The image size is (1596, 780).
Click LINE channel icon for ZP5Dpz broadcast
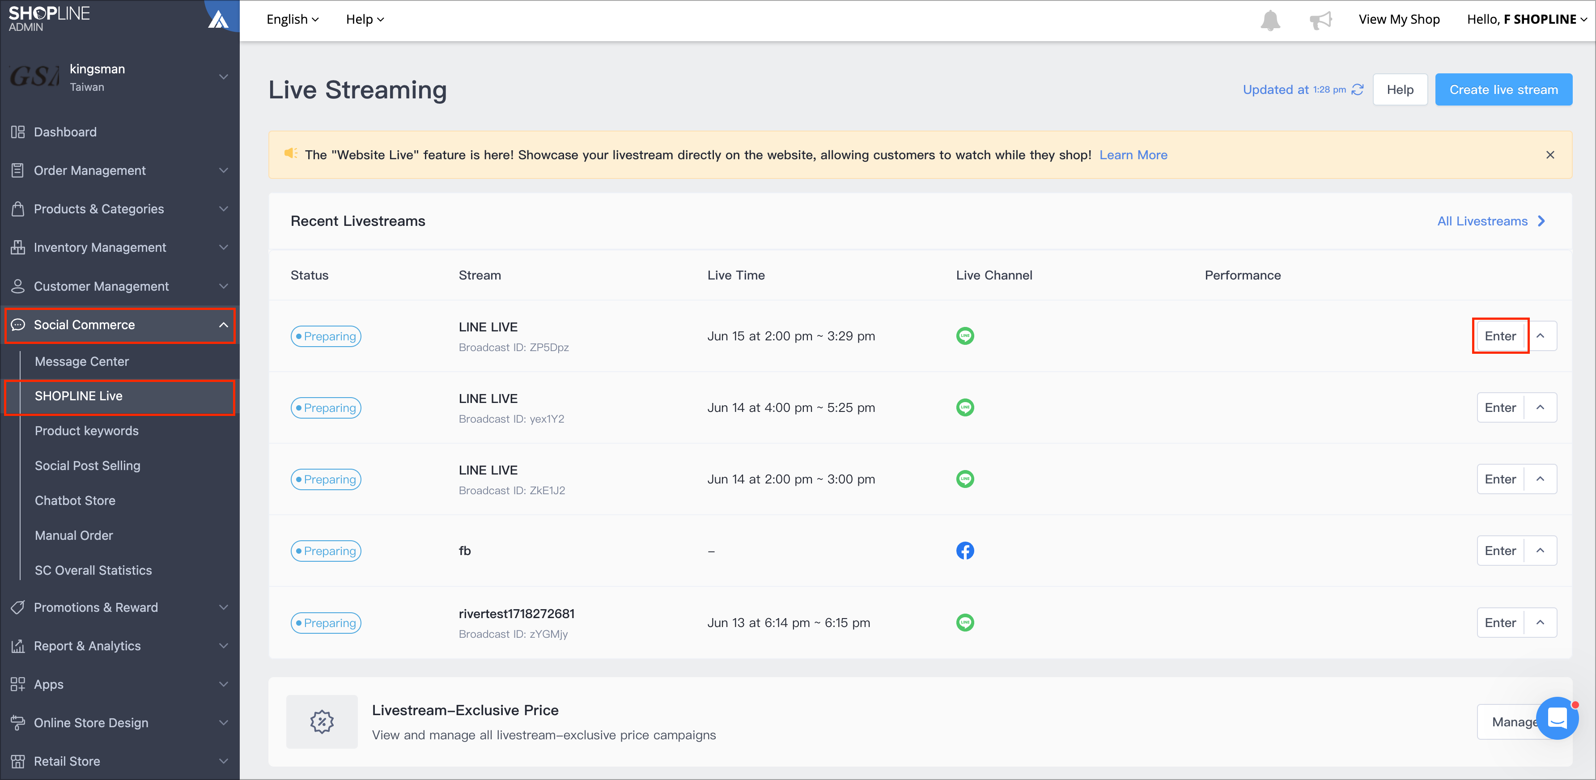(965, 336)
